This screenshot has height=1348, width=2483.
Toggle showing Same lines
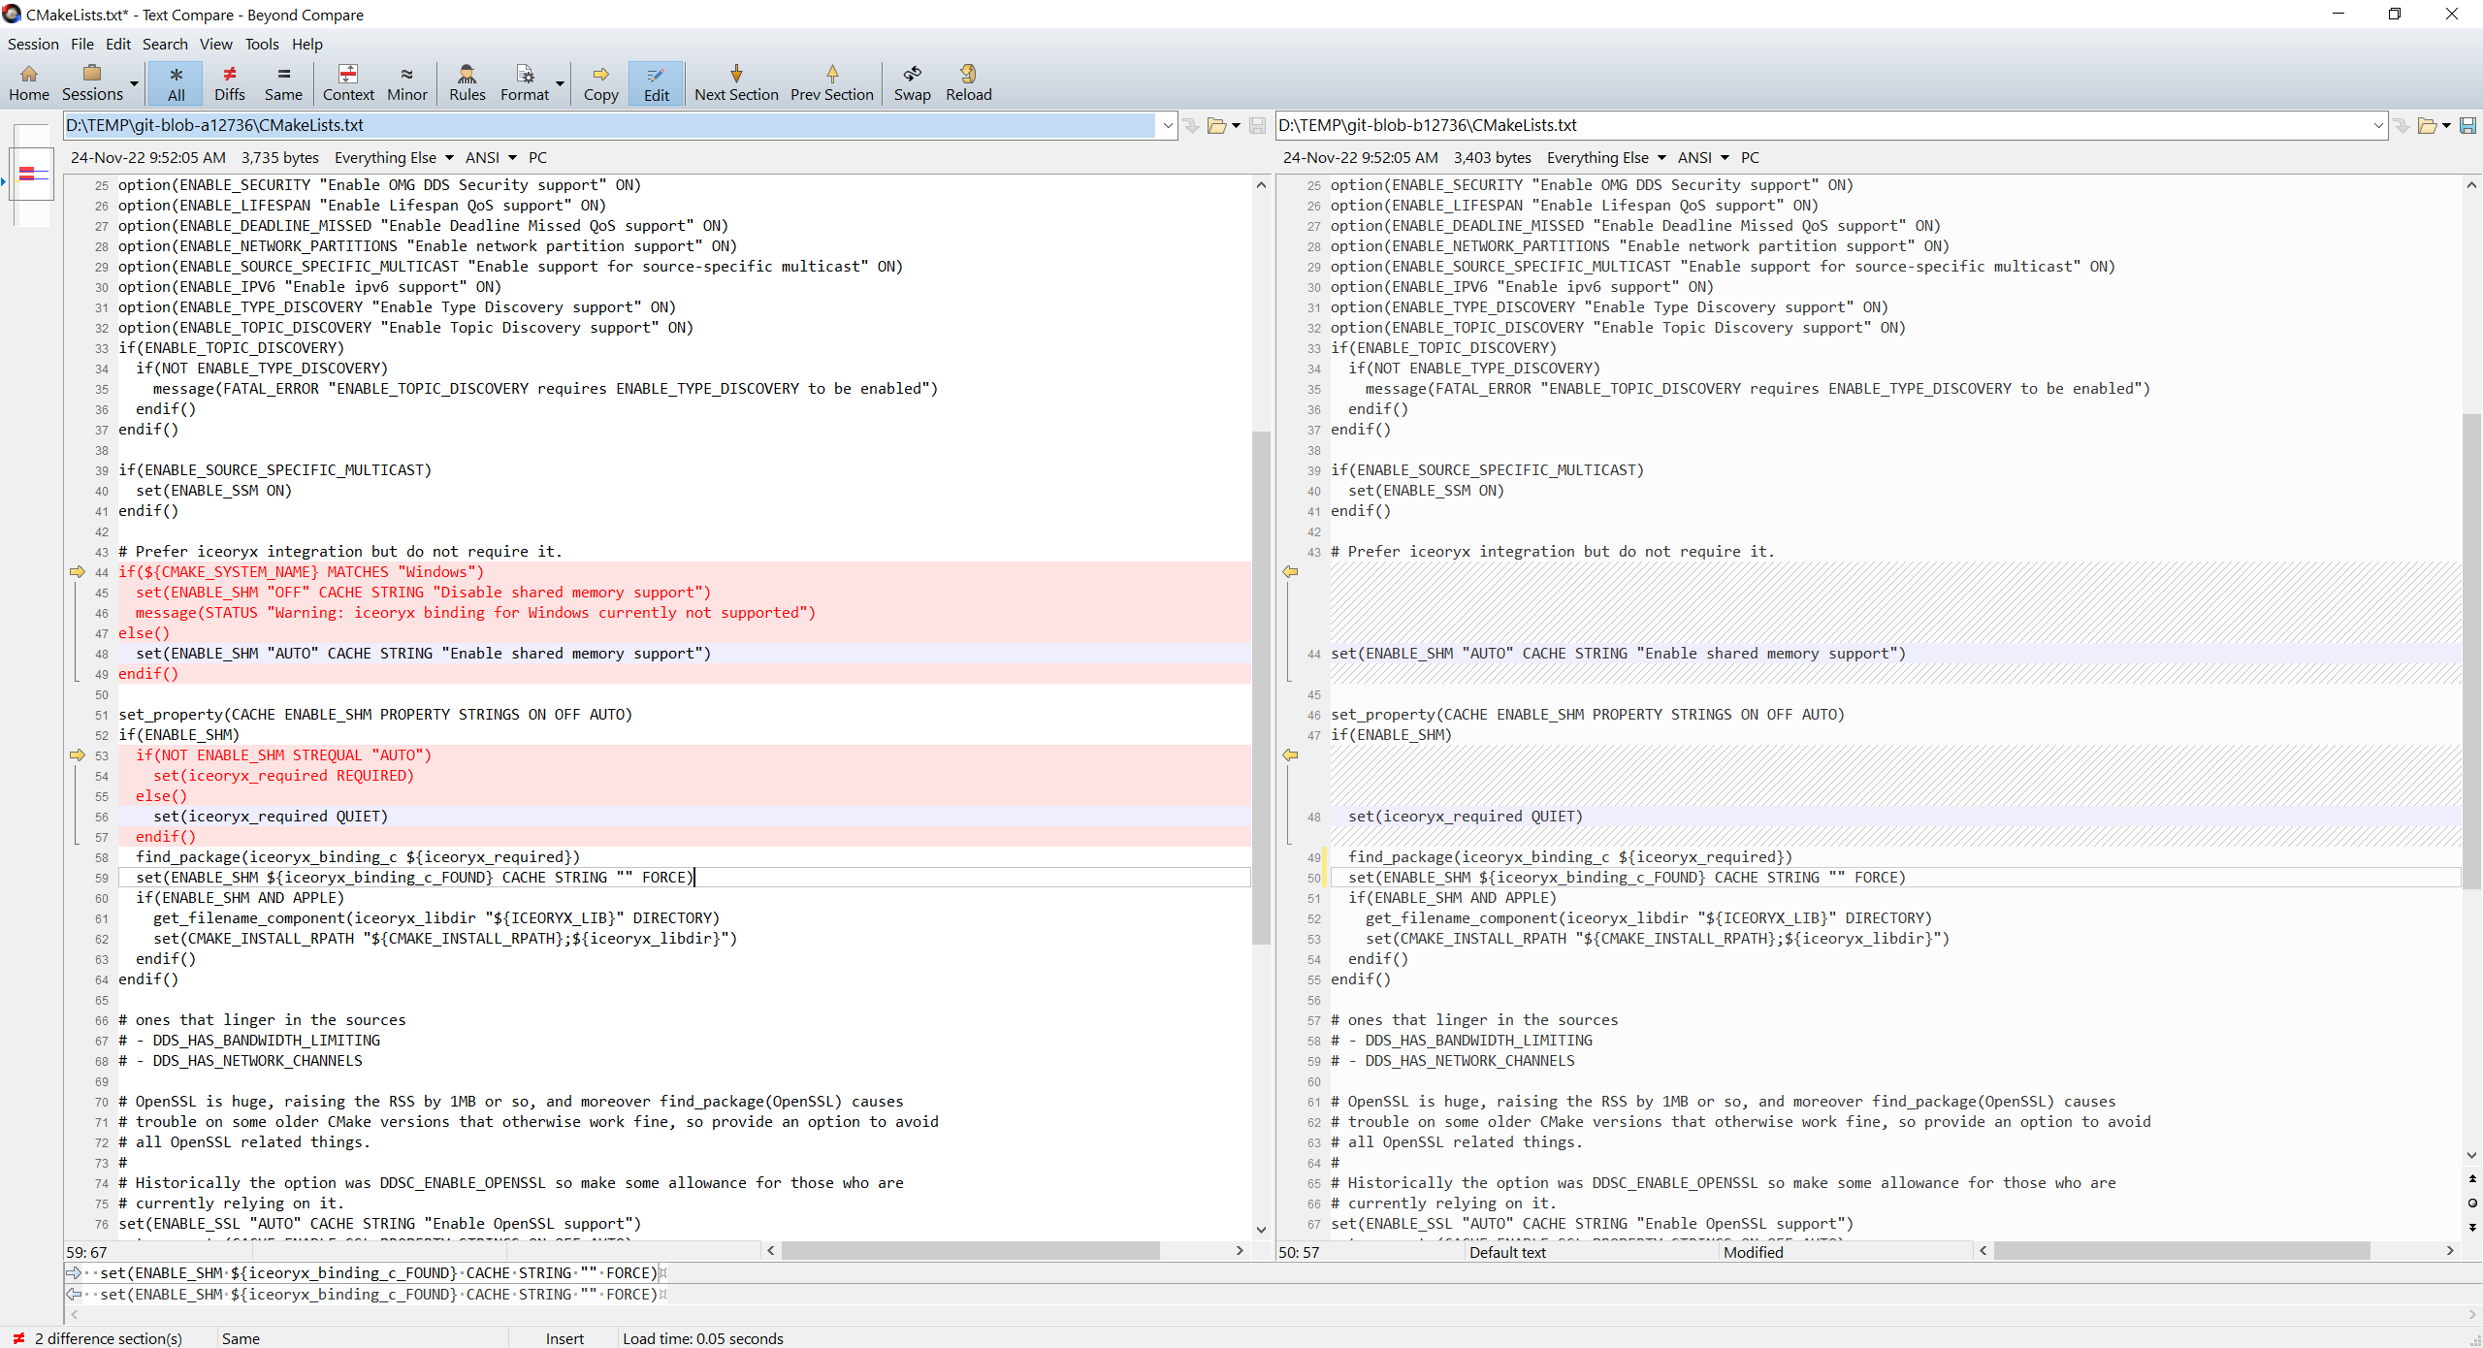pyautogui.click(x=283, y=83)
